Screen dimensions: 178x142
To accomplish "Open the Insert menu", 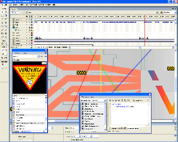I will tap(15, 5).
